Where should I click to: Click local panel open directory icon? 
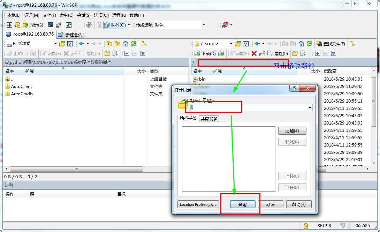62,44
